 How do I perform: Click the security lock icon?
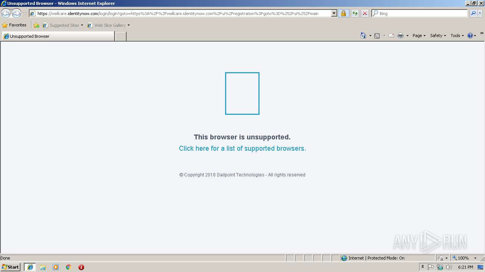click(x=343, y=13)
